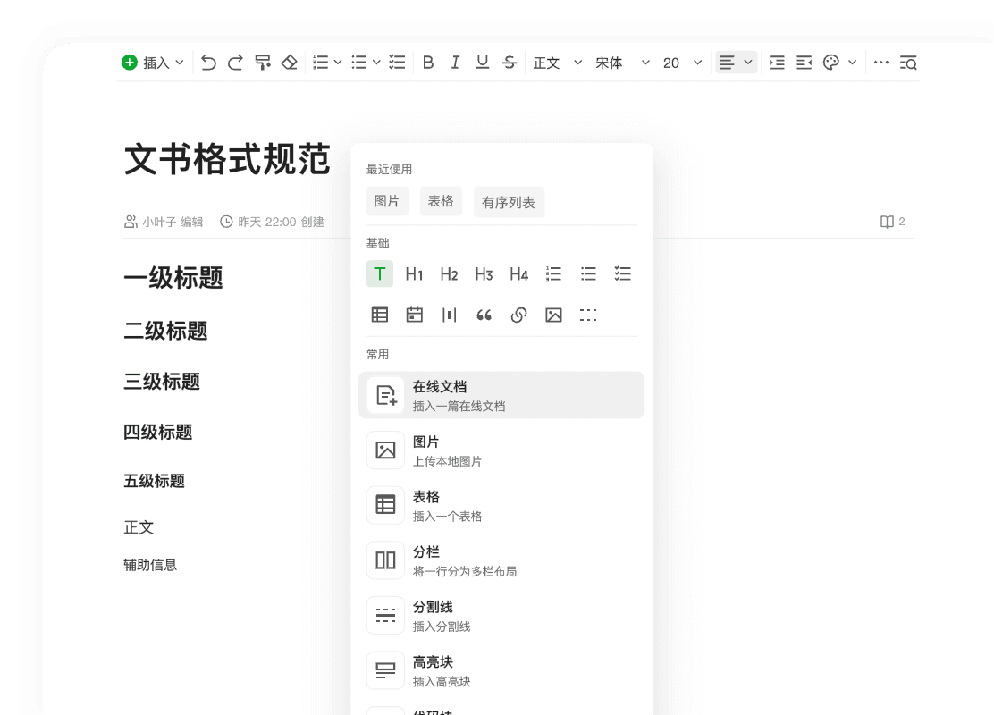Image resolution: width=994 pixels, height=715 pixels.
Task: Select H1 heading in the panel
Action: (x=414, y=273)
